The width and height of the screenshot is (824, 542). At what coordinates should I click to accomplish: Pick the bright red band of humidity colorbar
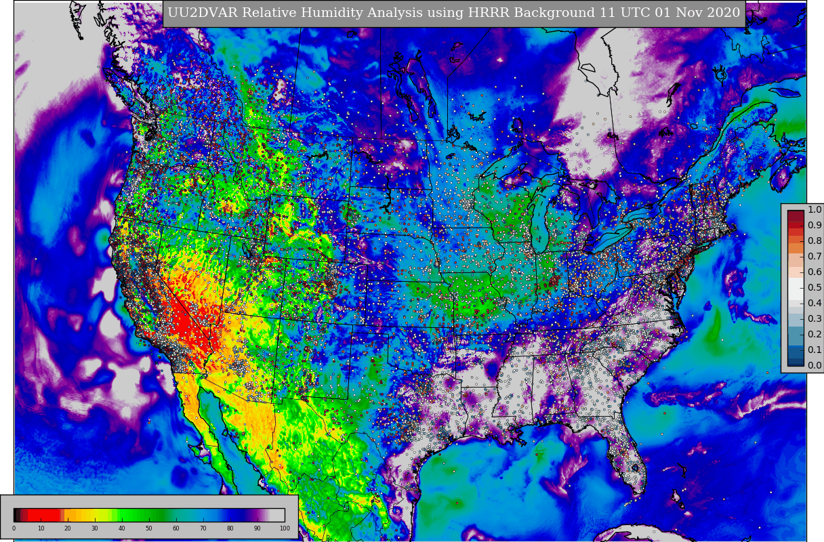point(44,515)
